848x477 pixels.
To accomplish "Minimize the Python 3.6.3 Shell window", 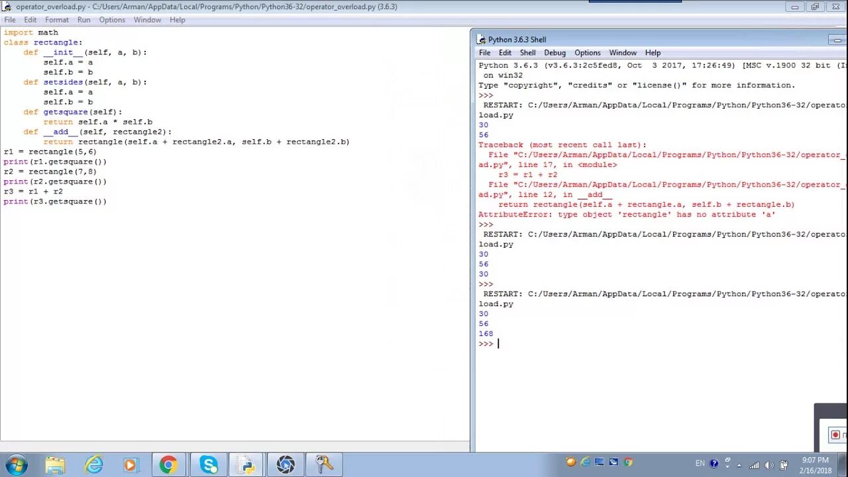I will pyautogui.click(x=837, y=40).
